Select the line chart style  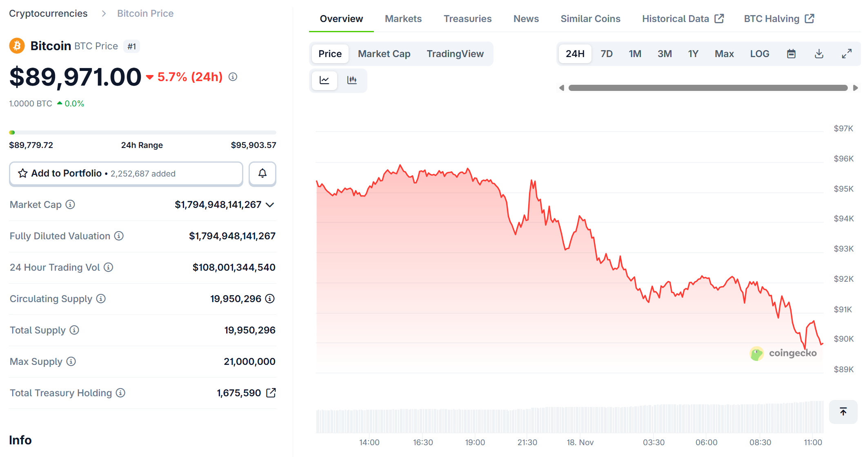point(325,80)
